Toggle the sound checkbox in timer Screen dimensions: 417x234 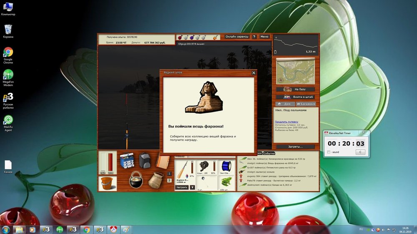pyautogui.click(x=329, y=152)
